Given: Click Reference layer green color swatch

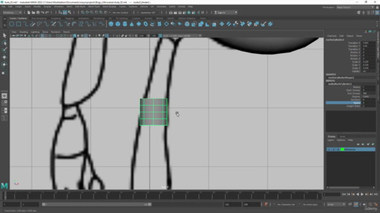Looking at the screenshot, I should [x=343, y=150].
